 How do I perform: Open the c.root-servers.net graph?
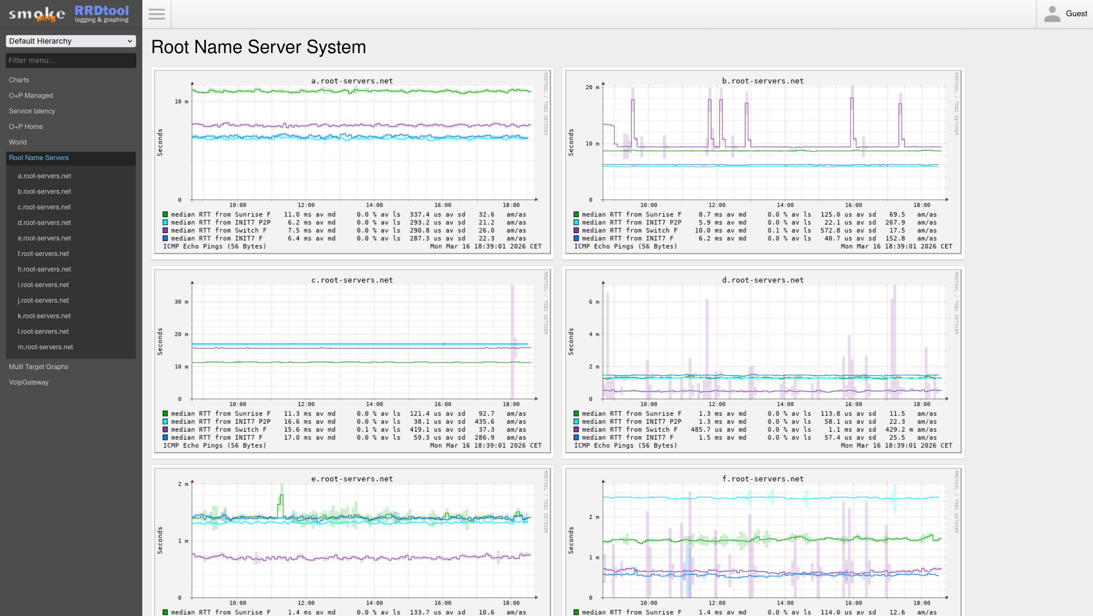[x=353, y=361]
